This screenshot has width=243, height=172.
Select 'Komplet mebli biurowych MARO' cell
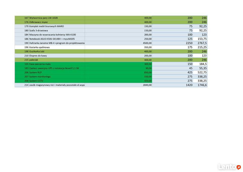[57, 26]
